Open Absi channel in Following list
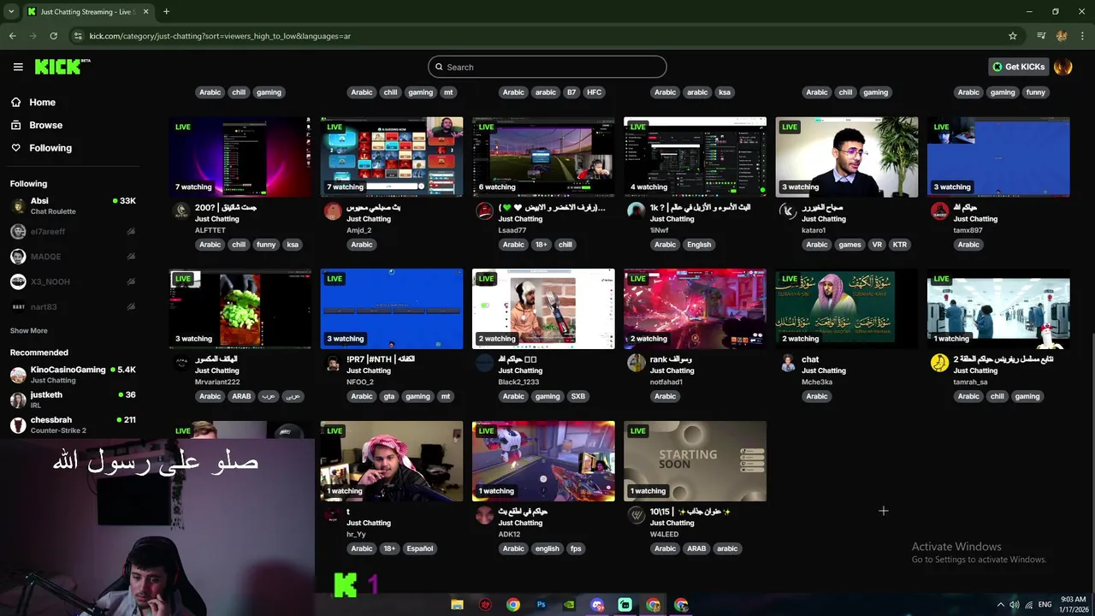 73,205
